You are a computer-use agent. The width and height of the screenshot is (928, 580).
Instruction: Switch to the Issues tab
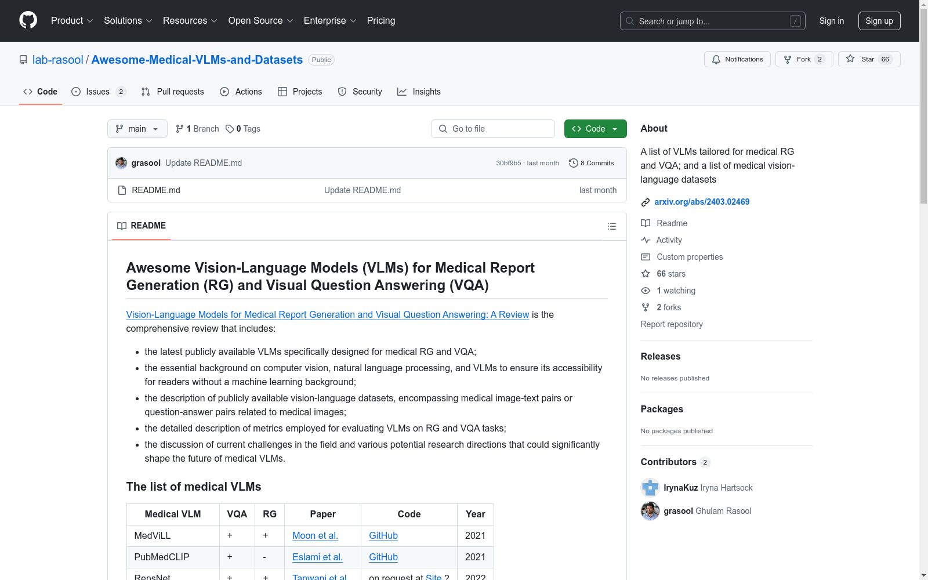pyautogui.click(x=99, y=92)
